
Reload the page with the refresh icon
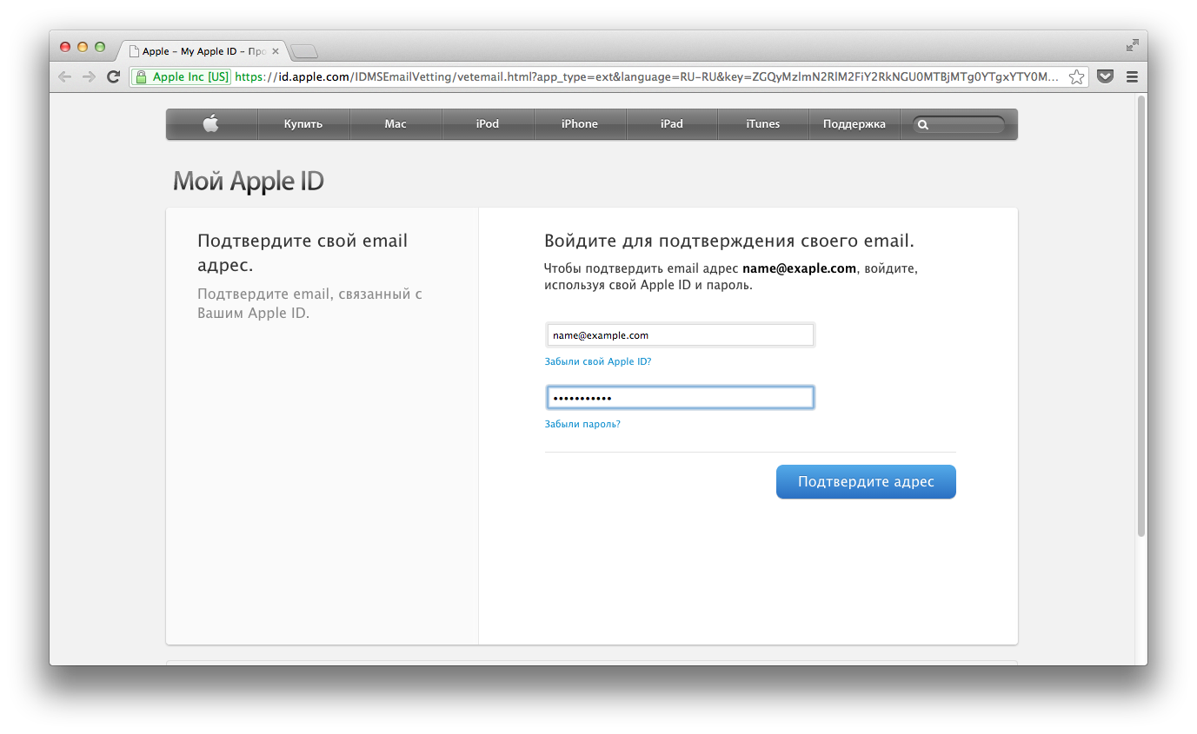(x=113, y=77)
